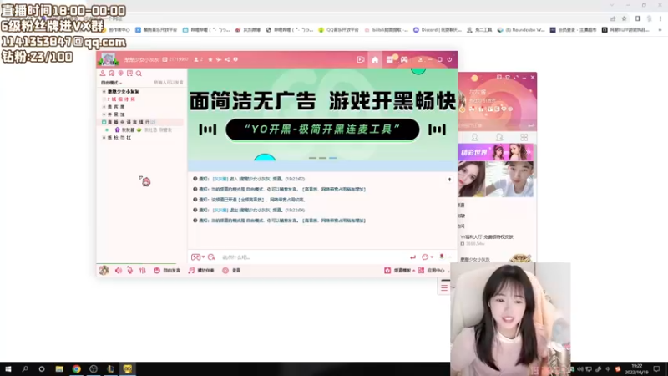
Task: Click the third banner carousel indicator dash
Action: [x=332, y=158]
